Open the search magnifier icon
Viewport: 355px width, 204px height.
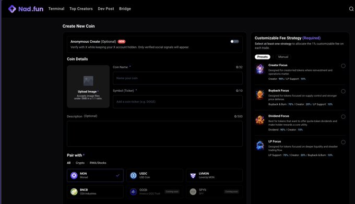[x=351, y=9]
